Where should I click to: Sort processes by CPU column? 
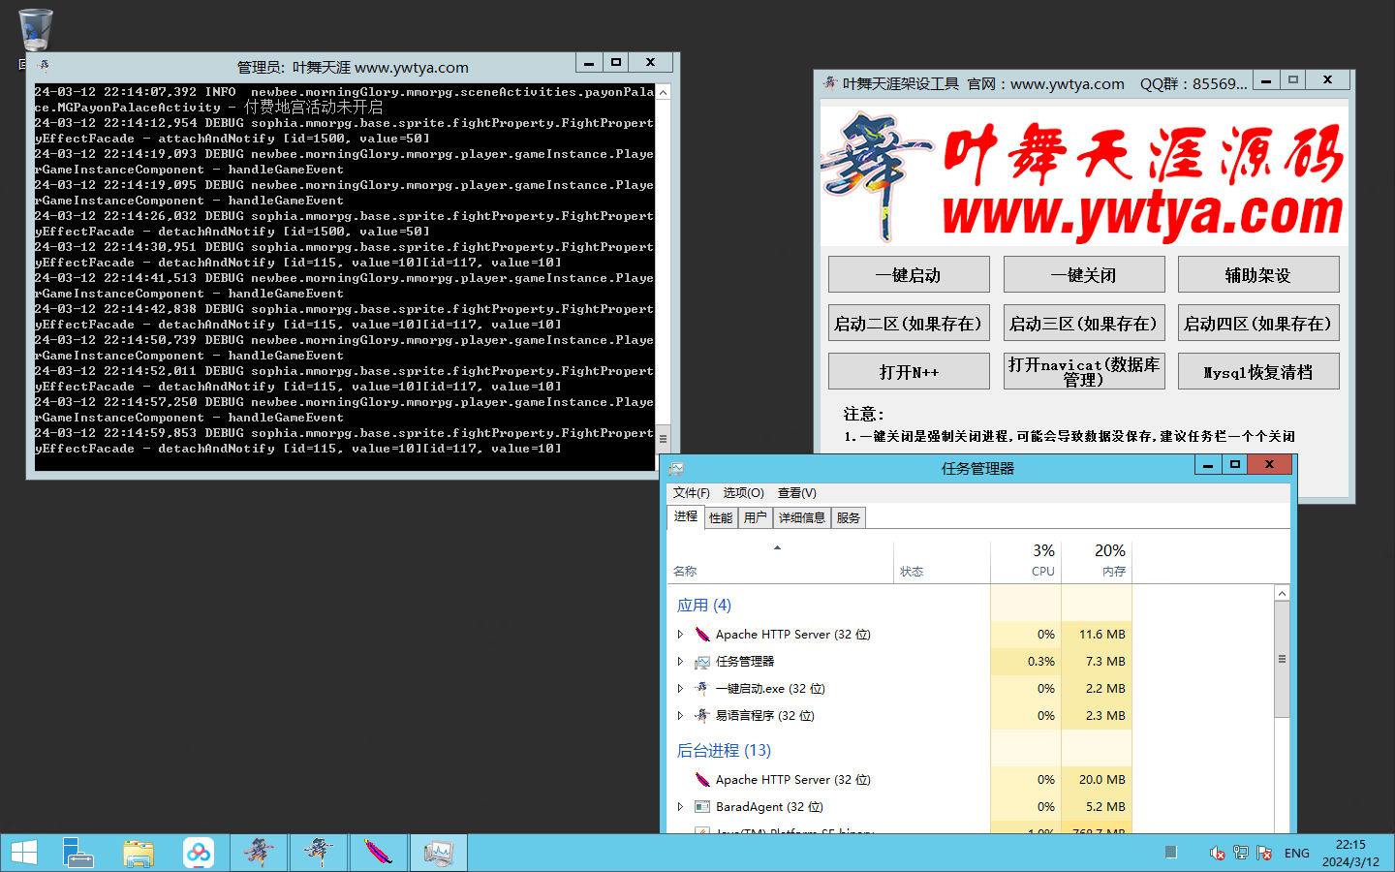tap(1026, 562)
